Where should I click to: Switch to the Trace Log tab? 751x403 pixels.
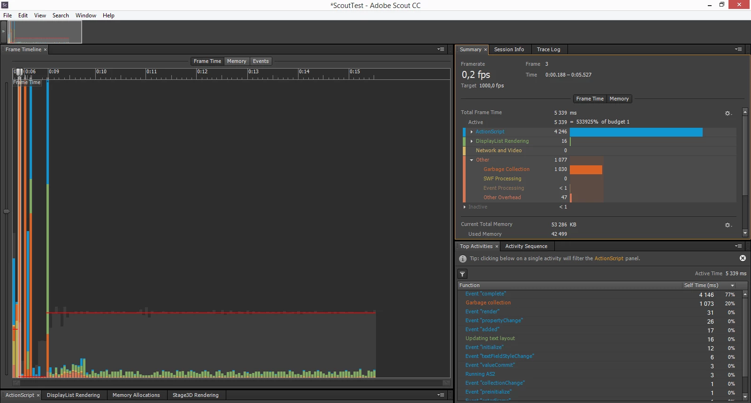[x=549, y=49]
